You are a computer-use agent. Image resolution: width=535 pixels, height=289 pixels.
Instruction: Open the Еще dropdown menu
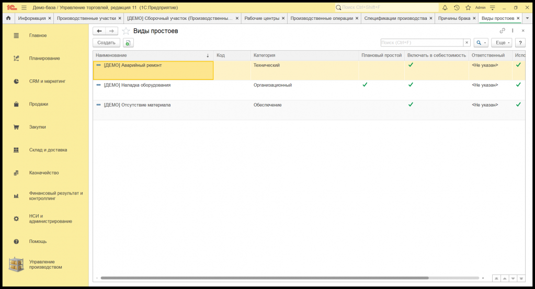click(502, 43)
